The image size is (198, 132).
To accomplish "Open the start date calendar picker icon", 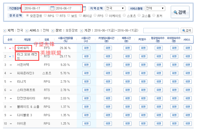I will click(x=52, y=8).
